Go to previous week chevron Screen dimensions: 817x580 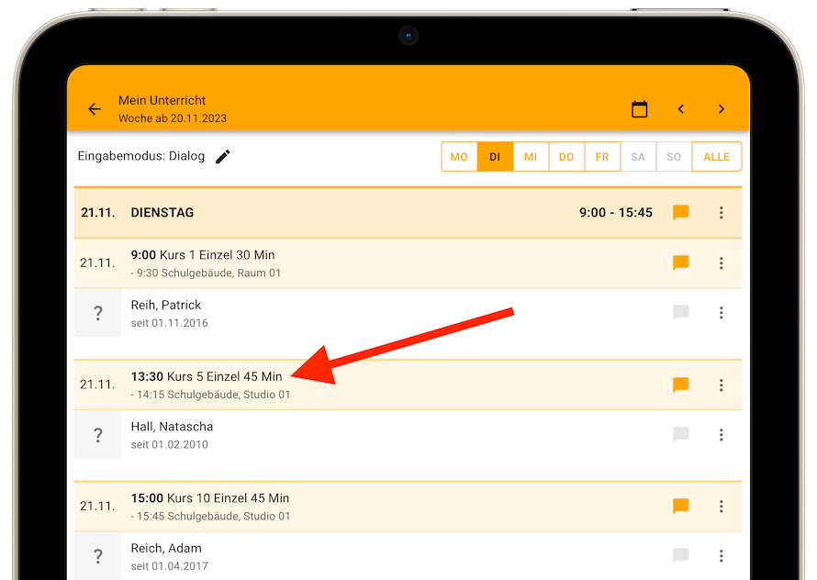coord(680,109)
